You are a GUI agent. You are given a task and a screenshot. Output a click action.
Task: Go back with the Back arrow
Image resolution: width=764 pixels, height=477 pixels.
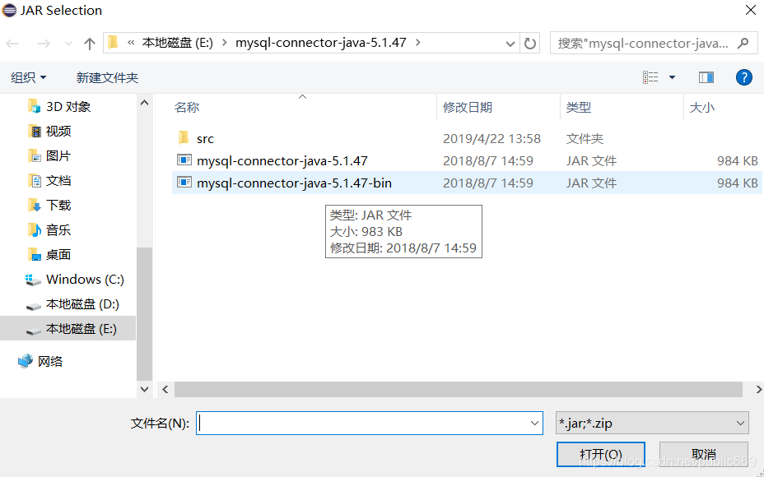pyautogui.click(x=12, y=44)
